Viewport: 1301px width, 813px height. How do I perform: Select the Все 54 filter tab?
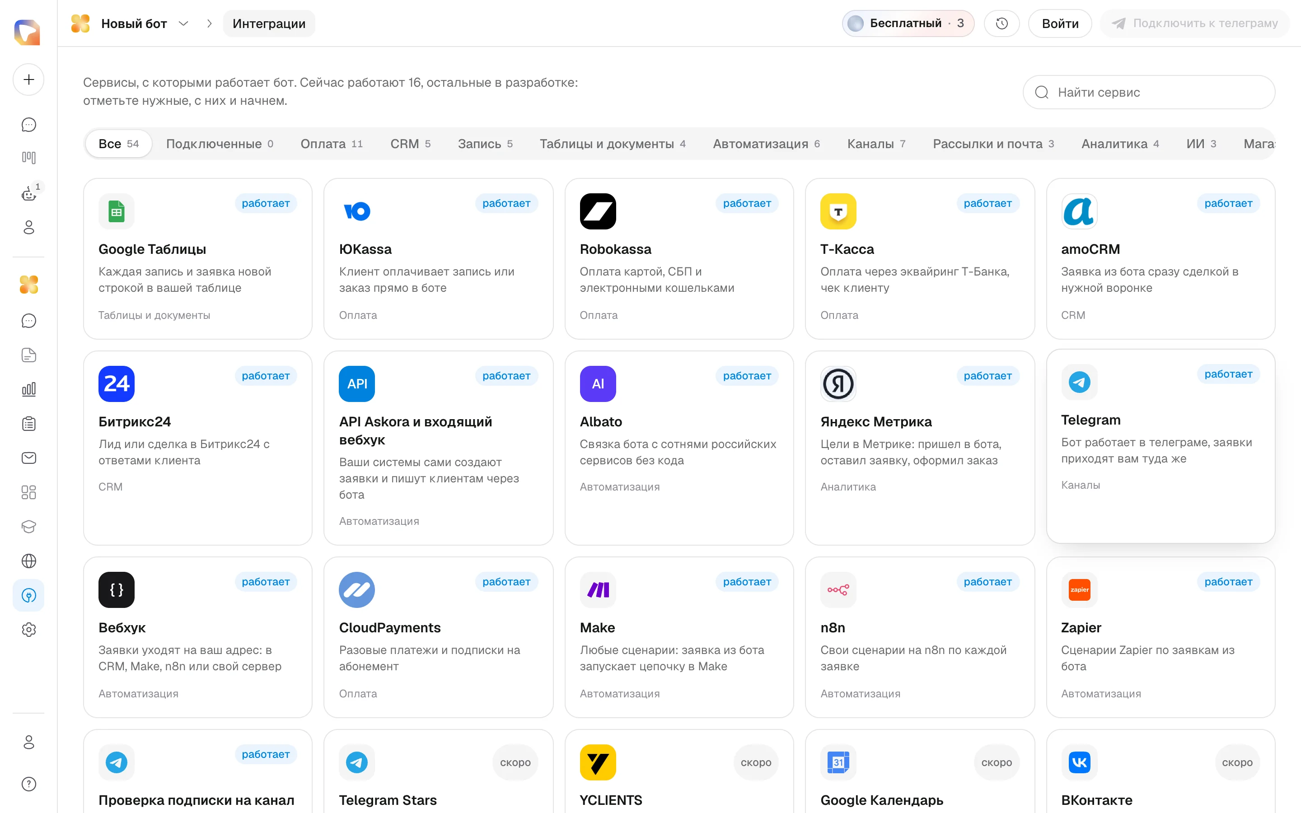pyautogui.click(x=119, y=144)
